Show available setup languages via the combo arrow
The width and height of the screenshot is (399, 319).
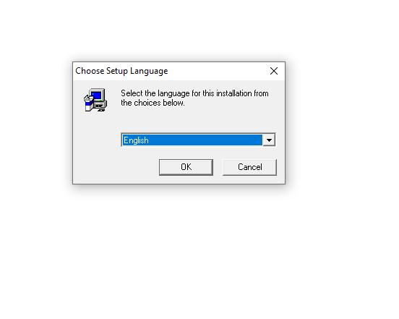tap(269, 140)
